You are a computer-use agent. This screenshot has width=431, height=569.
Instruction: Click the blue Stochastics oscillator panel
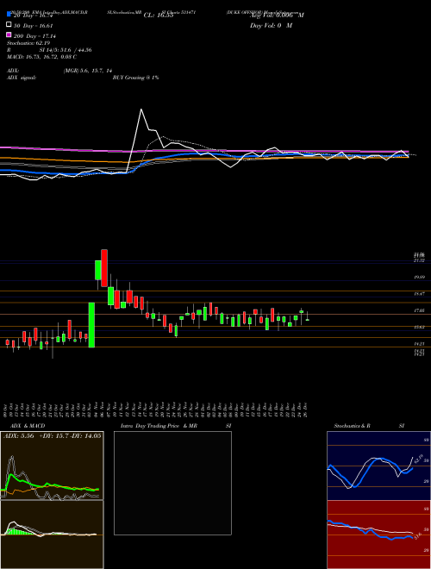click(378, 466)
